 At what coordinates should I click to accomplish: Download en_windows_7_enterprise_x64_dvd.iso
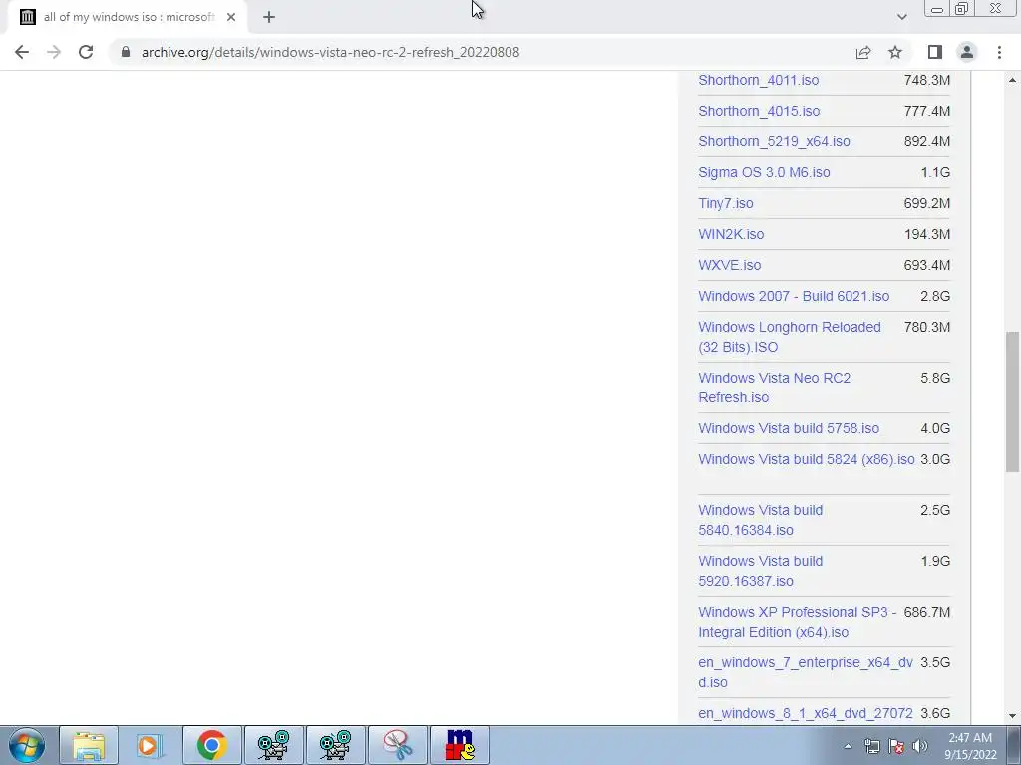tap(806, 672)
